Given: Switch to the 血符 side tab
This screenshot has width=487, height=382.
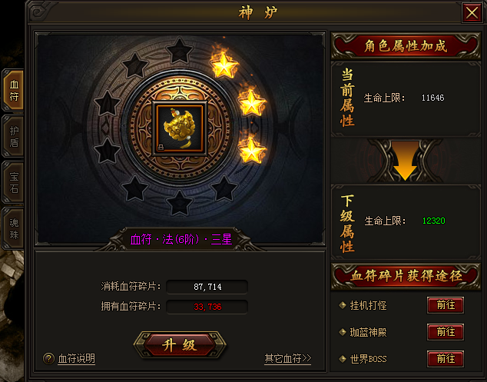Looking at the screenshot, I should click(13, 90).
